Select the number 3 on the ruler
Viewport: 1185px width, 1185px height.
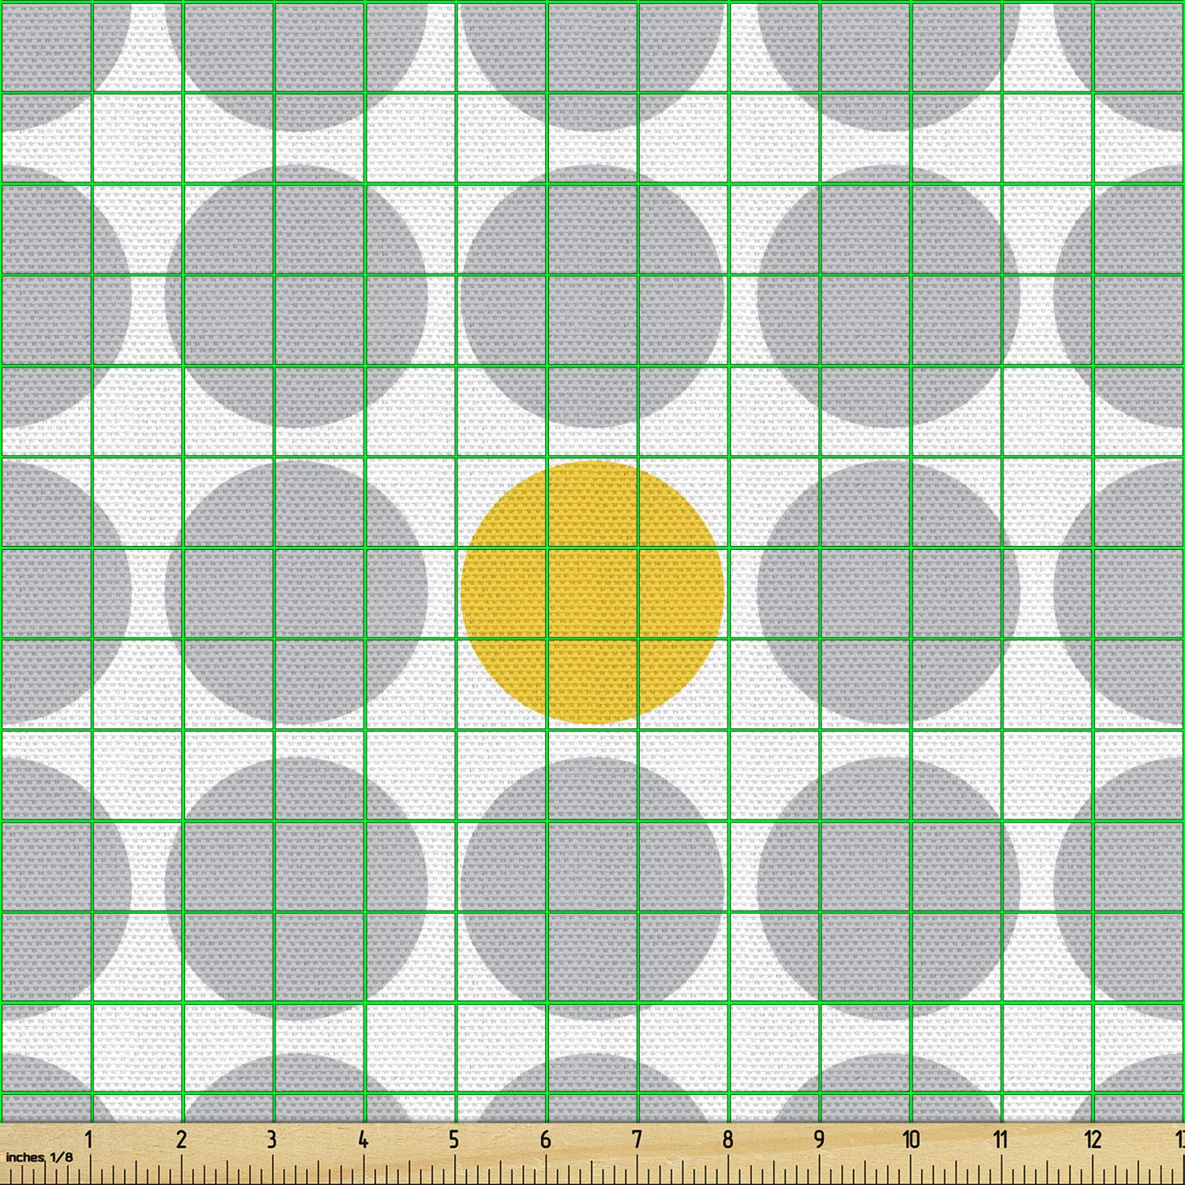pyautogui.click(x=272, y=1140)
